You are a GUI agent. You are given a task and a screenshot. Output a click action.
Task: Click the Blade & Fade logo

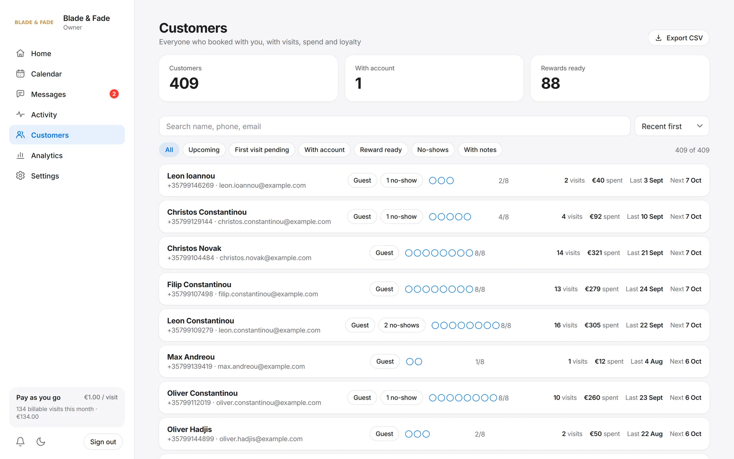pos(34,22)
